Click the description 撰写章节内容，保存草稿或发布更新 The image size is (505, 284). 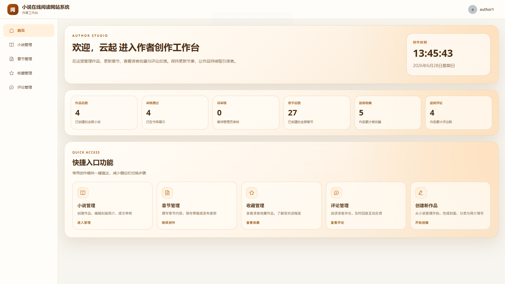pos(189,214)
